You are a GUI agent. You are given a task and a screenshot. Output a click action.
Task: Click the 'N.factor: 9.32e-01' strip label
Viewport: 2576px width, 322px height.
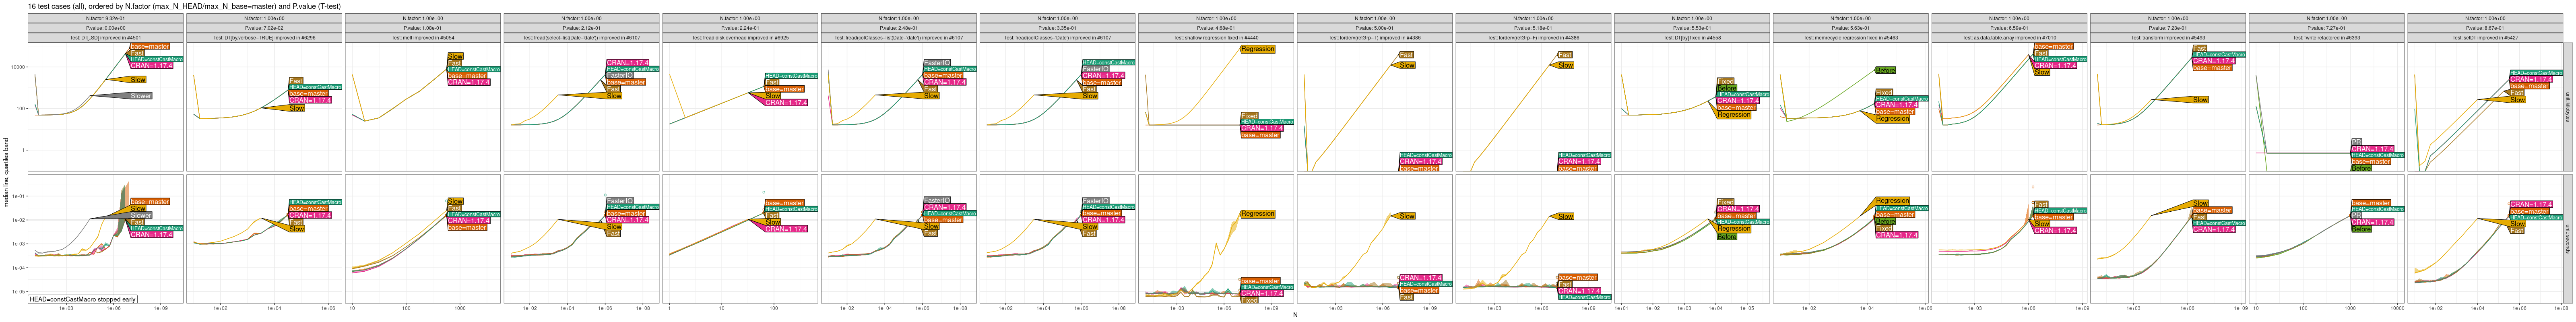(x=106, y=19)
